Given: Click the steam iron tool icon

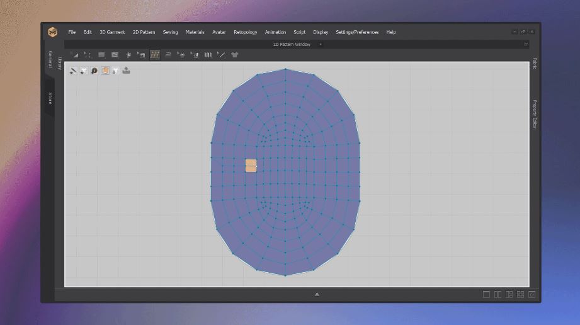Looking at the screenshot, I should pyautogui.click(x=168, y=55).
